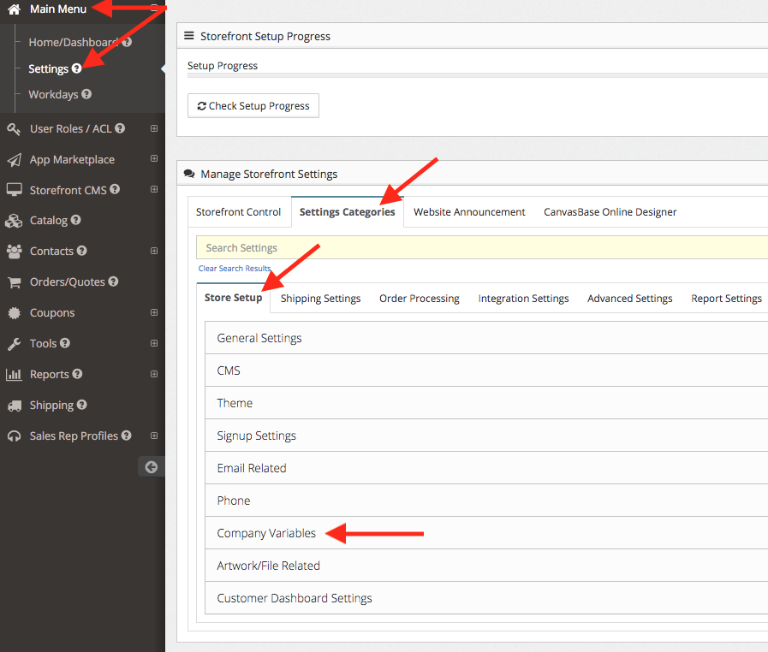768x652 pixels.
Task: Expand the Contacts submenu
Action: coord(154,252)
